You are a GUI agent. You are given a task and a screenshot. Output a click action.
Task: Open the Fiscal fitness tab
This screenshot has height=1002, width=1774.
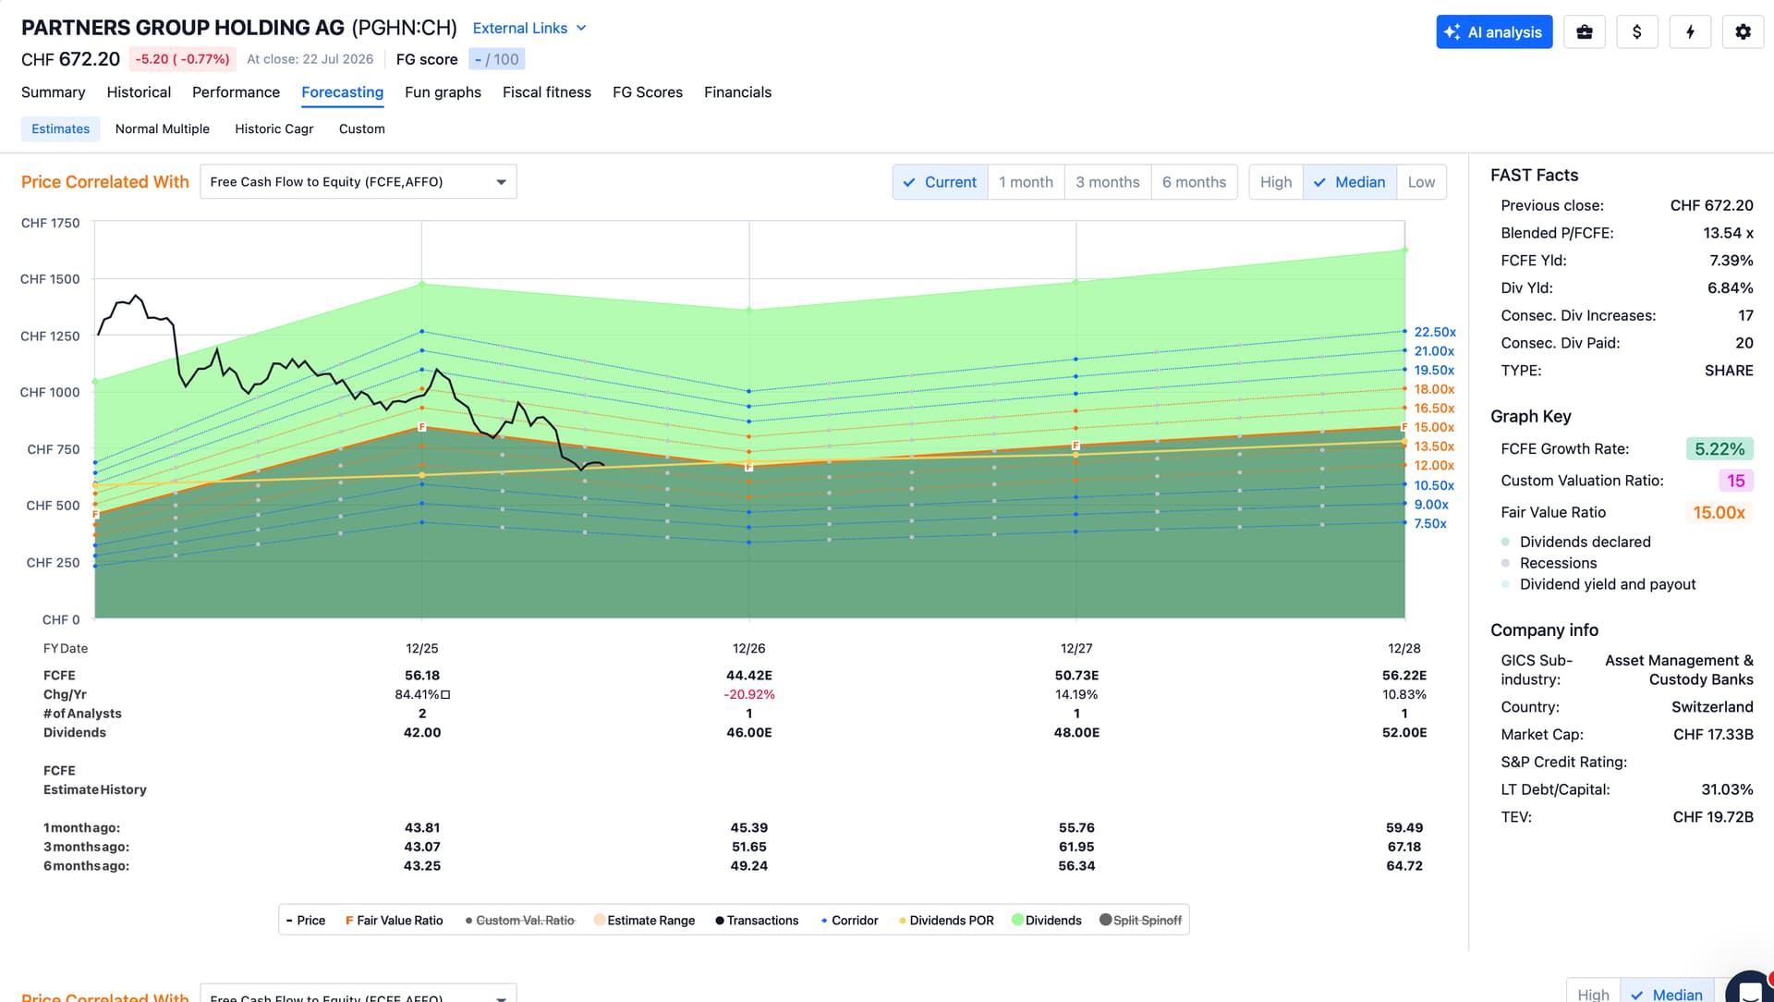547,92
